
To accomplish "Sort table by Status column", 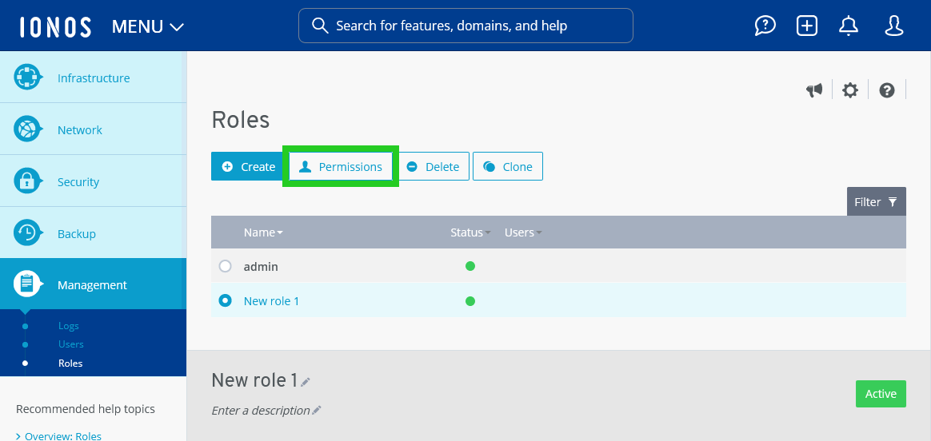I will pyautogui.click(x=470, y=232).
